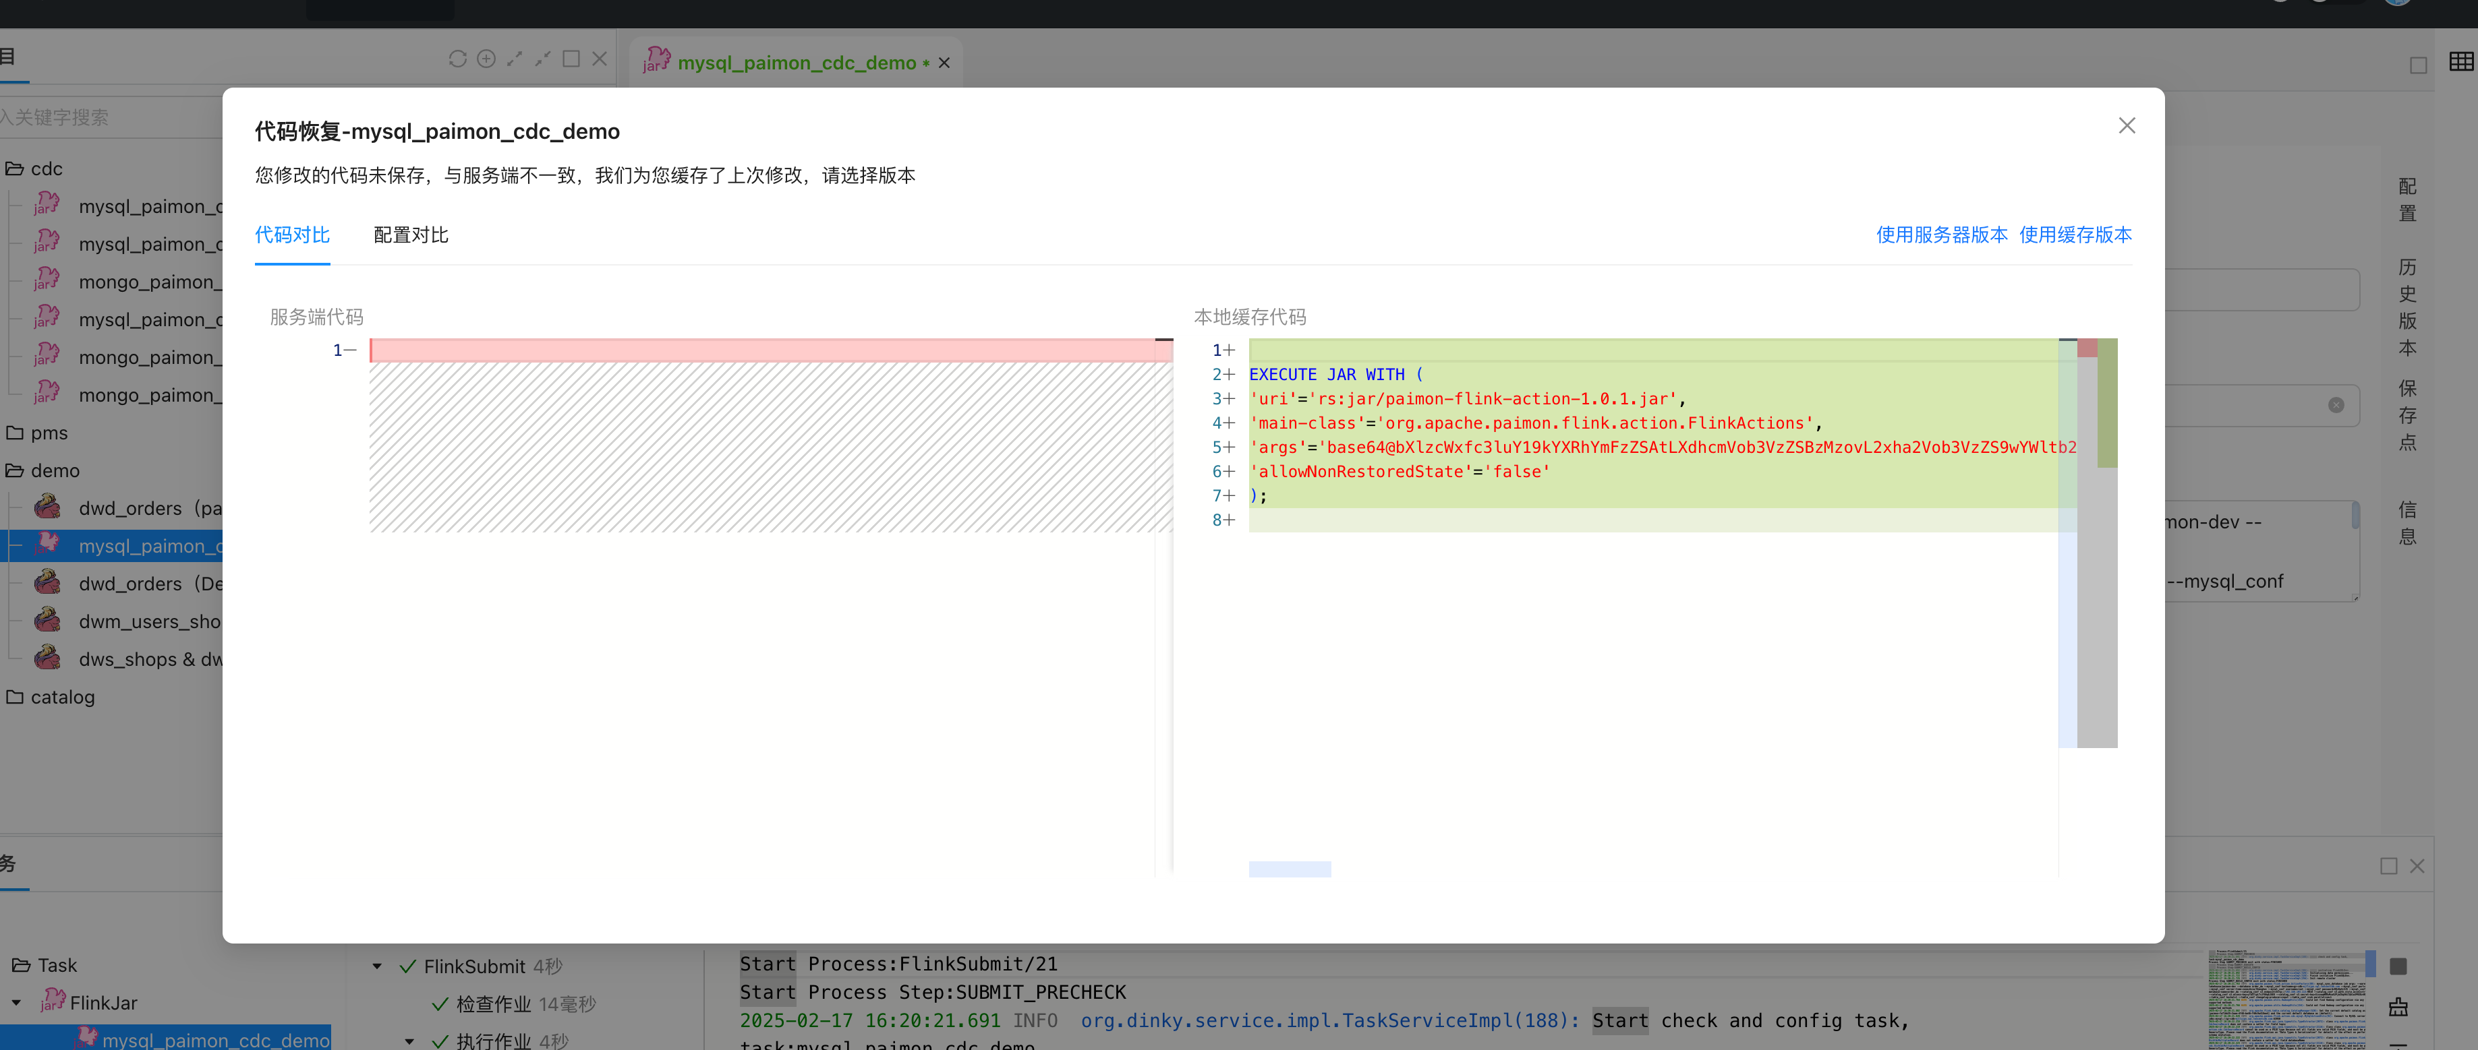Click 使用缓存版本 link

(2075, 236)
